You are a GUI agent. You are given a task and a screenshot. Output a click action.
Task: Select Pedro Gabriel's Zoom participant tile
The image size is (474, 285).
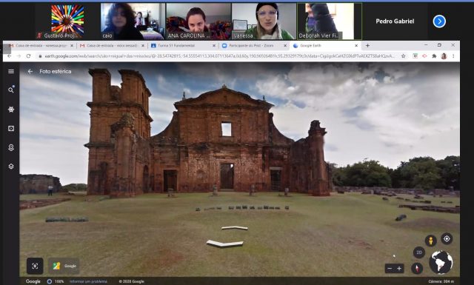point(395,21)
